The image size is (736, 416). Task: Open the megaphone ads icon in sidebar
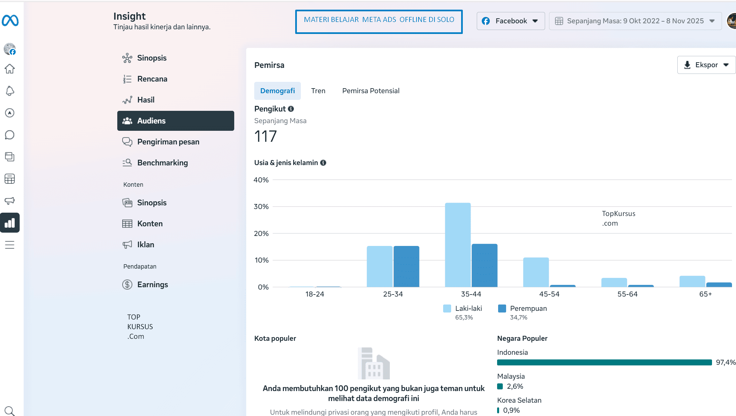click(x=10, y=201)
